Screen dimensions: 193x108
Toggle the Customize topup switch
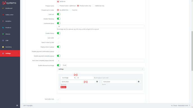59,23
